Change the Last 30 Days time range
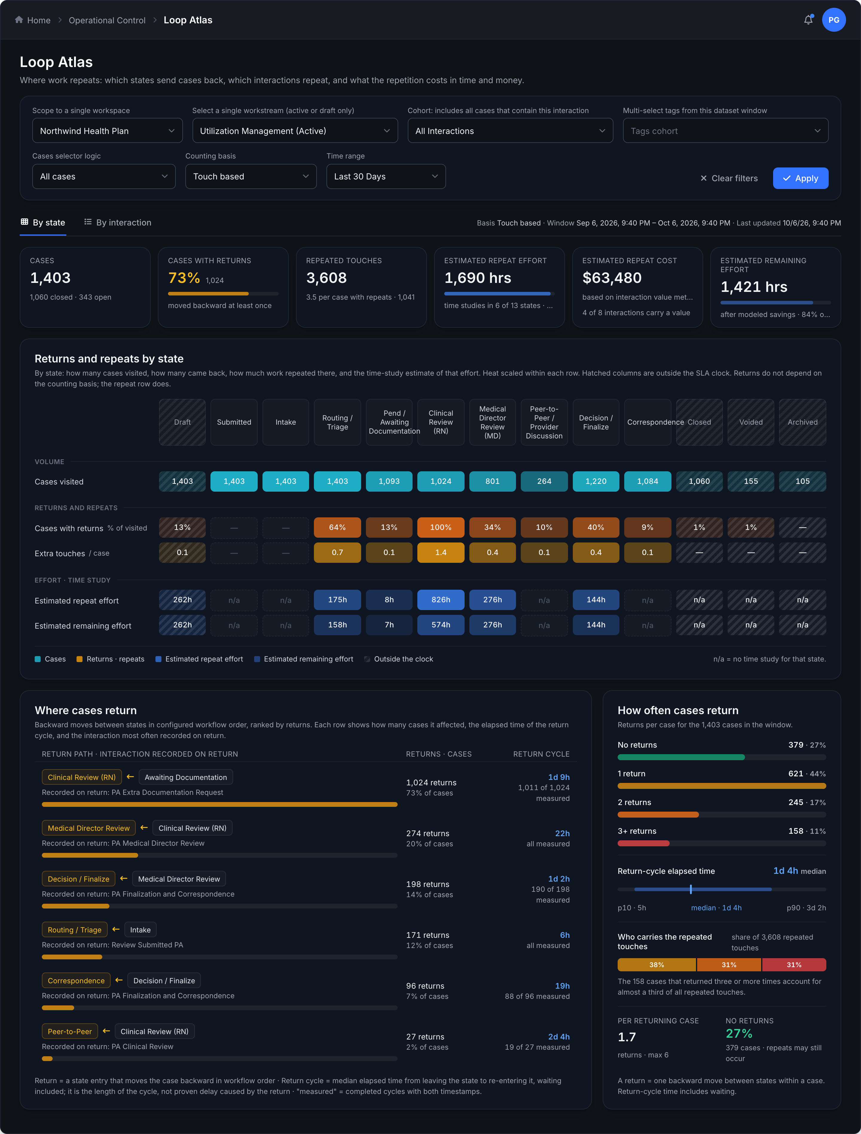861x1134 pixels. [386, 176]
